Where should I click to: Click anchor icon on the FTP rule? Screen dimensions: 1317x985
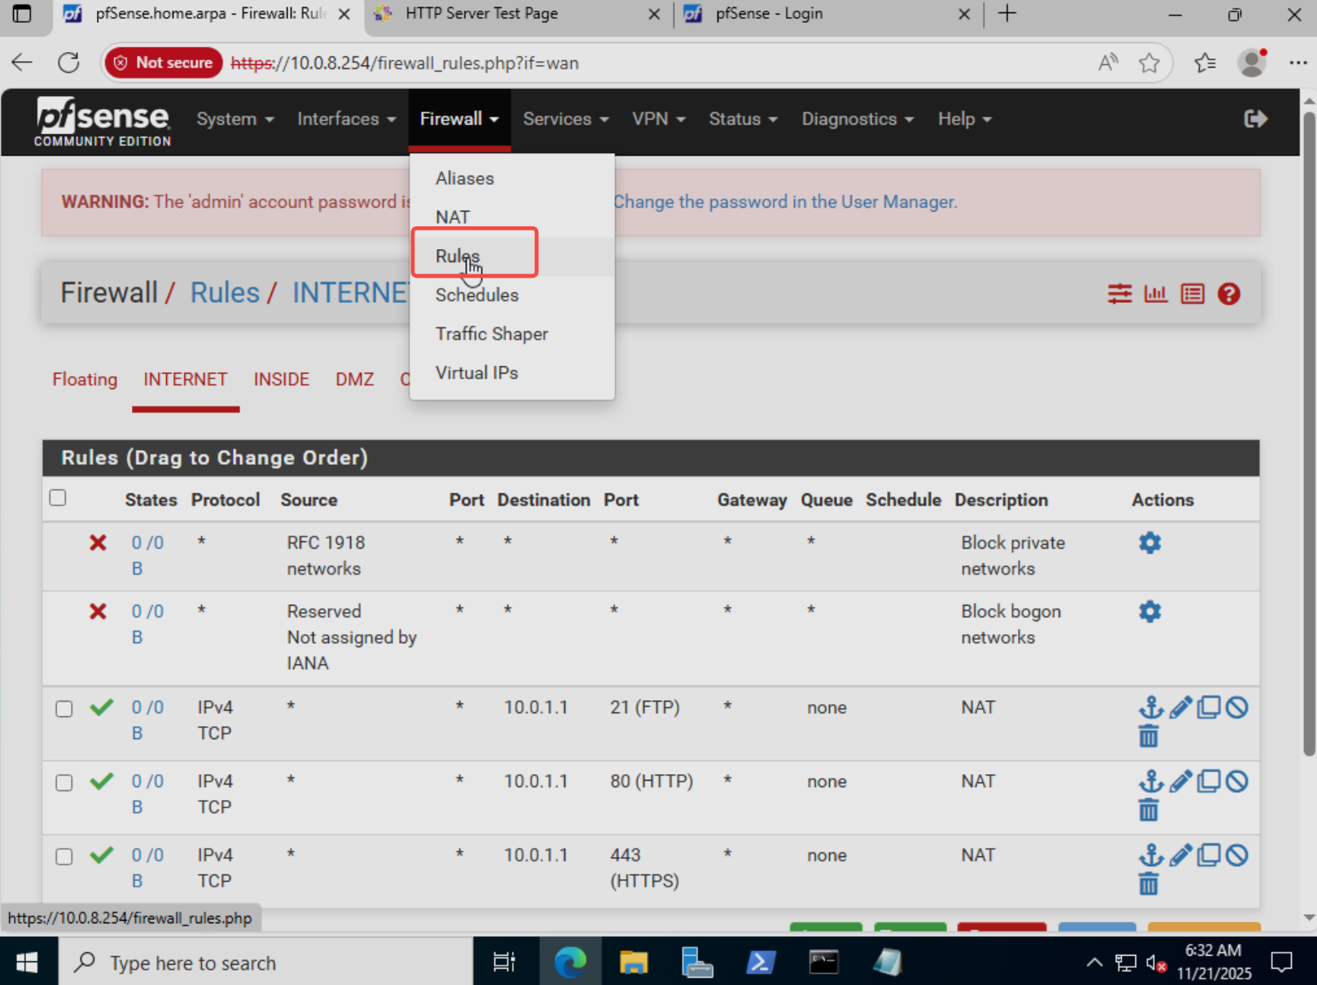click(1150, 707)
